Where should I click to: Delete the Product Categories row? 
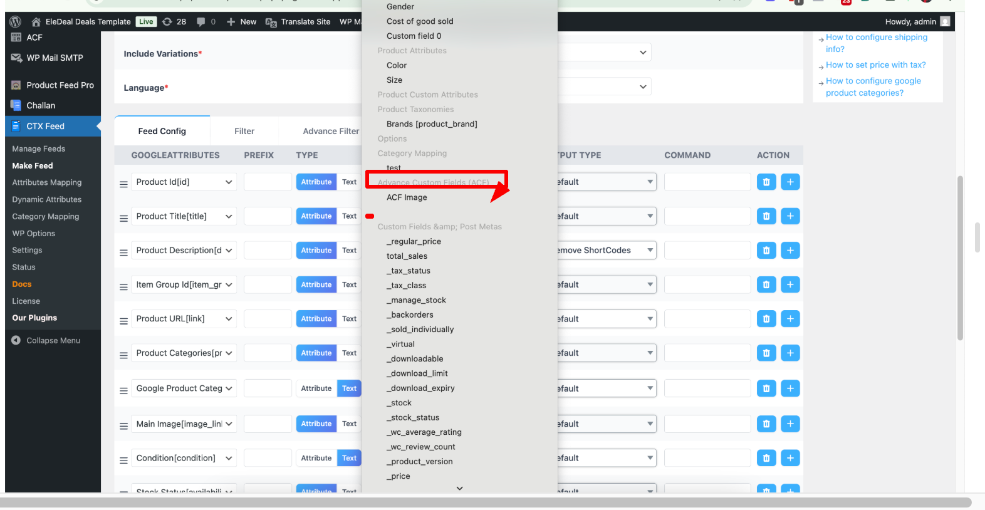click(x=766, y=353)
